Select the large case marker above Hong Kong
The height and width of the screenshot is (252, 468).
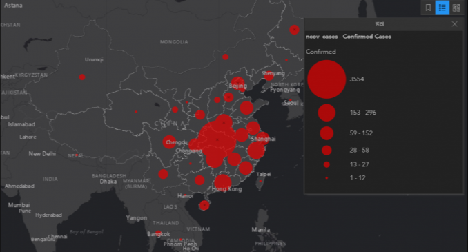[223, 184]
